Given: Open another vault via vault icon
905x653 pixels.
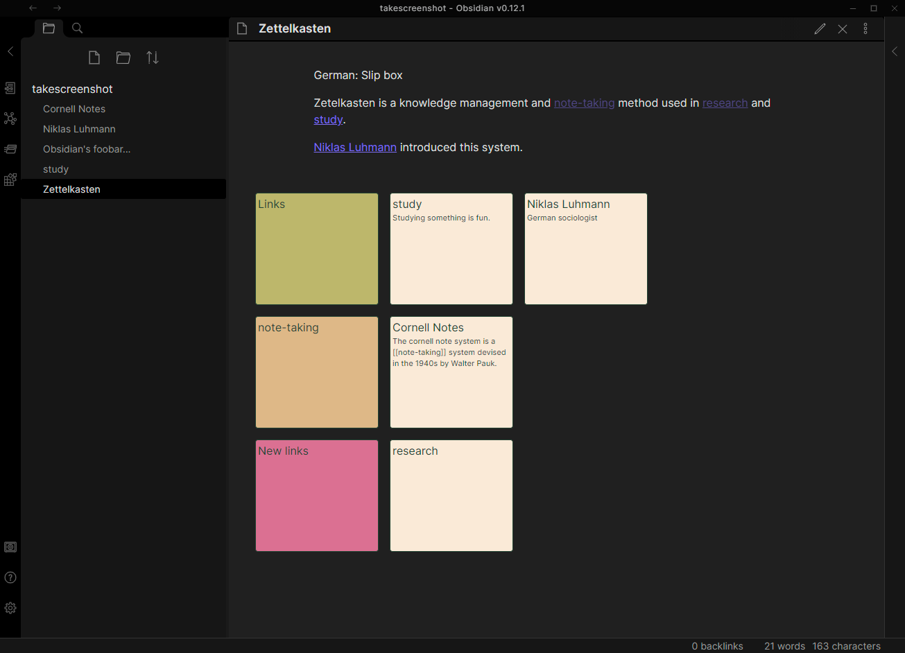Looking at the screenshot, I should click(10, 547).
